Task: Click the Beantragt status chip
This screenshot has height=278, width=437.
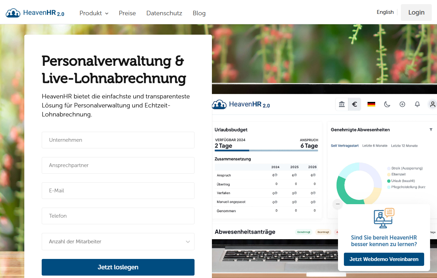Action: [x=323, y=232]
